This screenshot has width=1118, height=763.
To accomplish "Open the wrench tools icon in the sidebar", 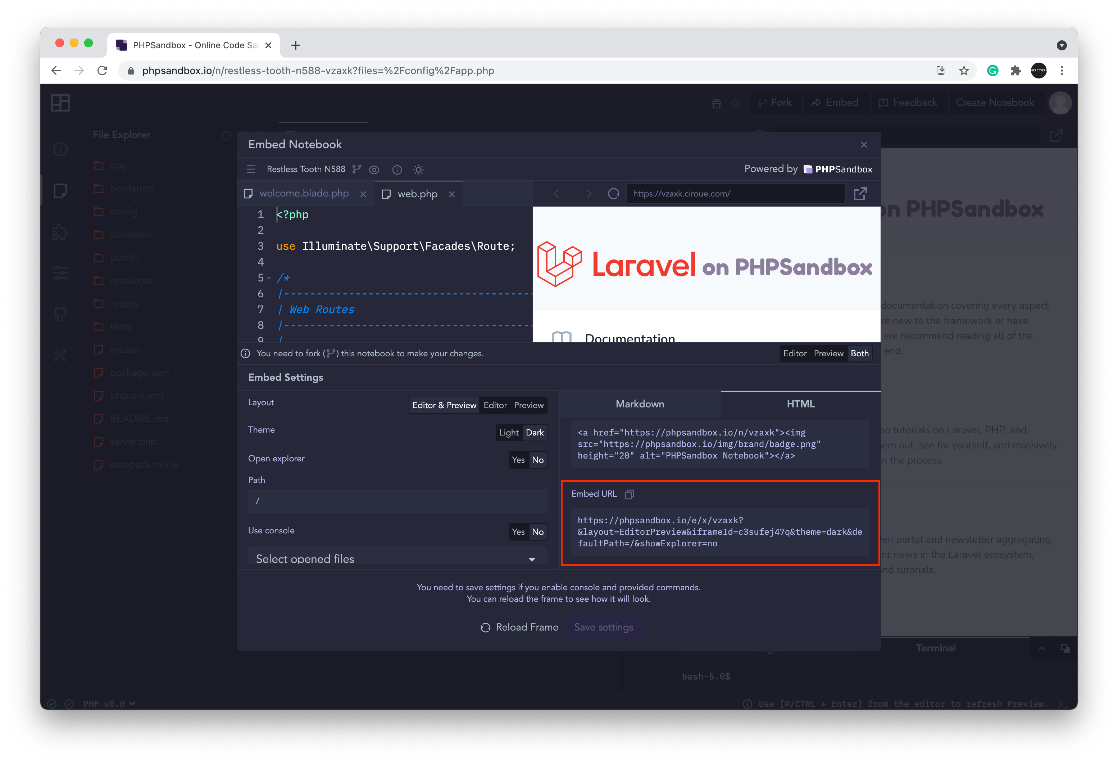I will tap(61, 356).
